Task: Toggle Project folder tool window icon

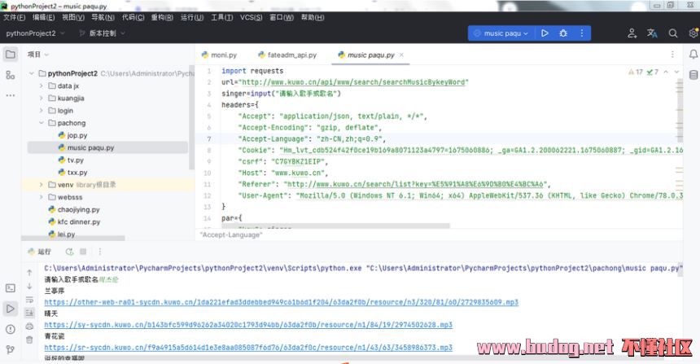Action: [x=11, y=55]
